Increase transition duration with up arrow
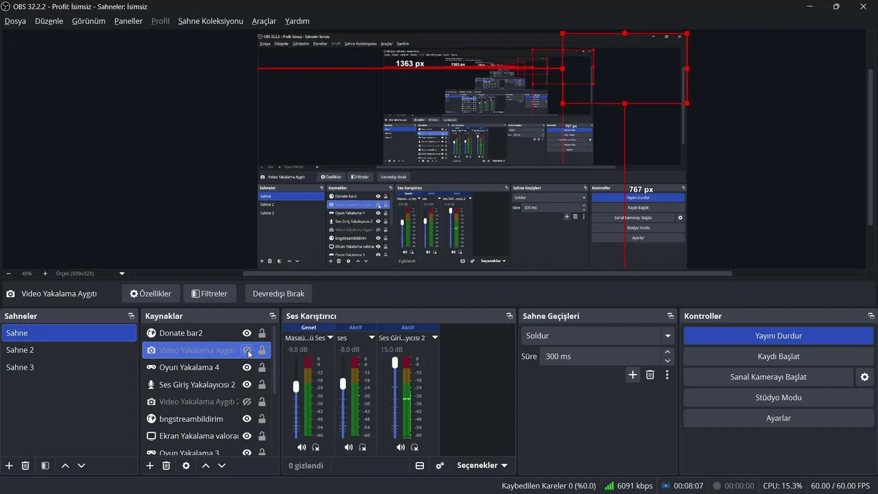 [x=668, y=352]
